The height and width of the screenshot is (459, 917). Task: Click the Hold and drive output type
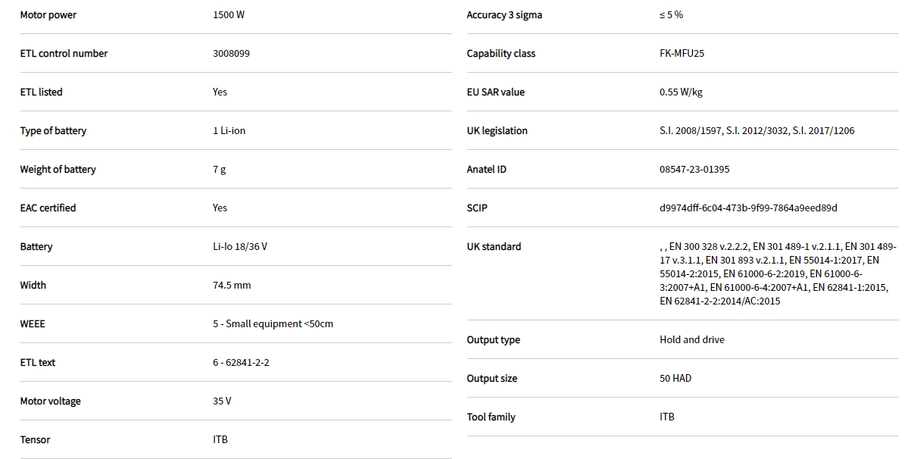691,340
